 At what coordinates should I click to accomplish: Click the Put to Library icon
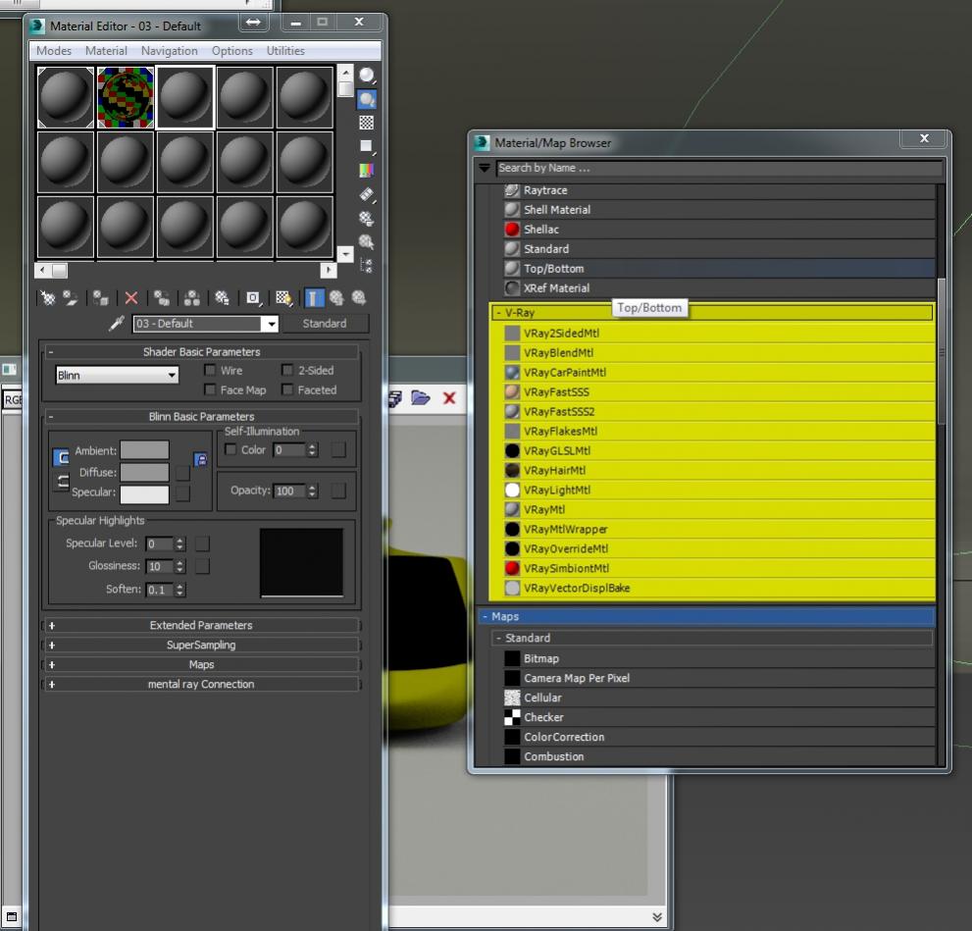[222, 298]
